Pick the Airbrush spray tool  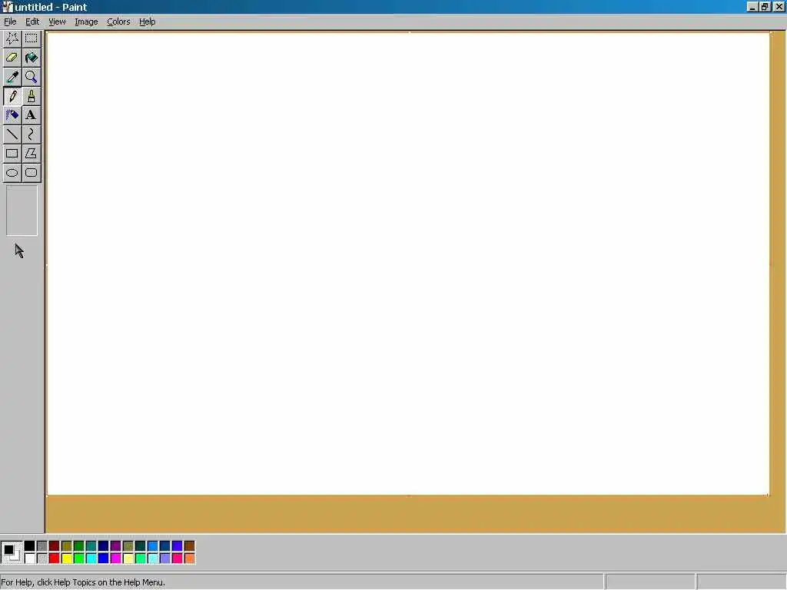[x=12, y=115]
